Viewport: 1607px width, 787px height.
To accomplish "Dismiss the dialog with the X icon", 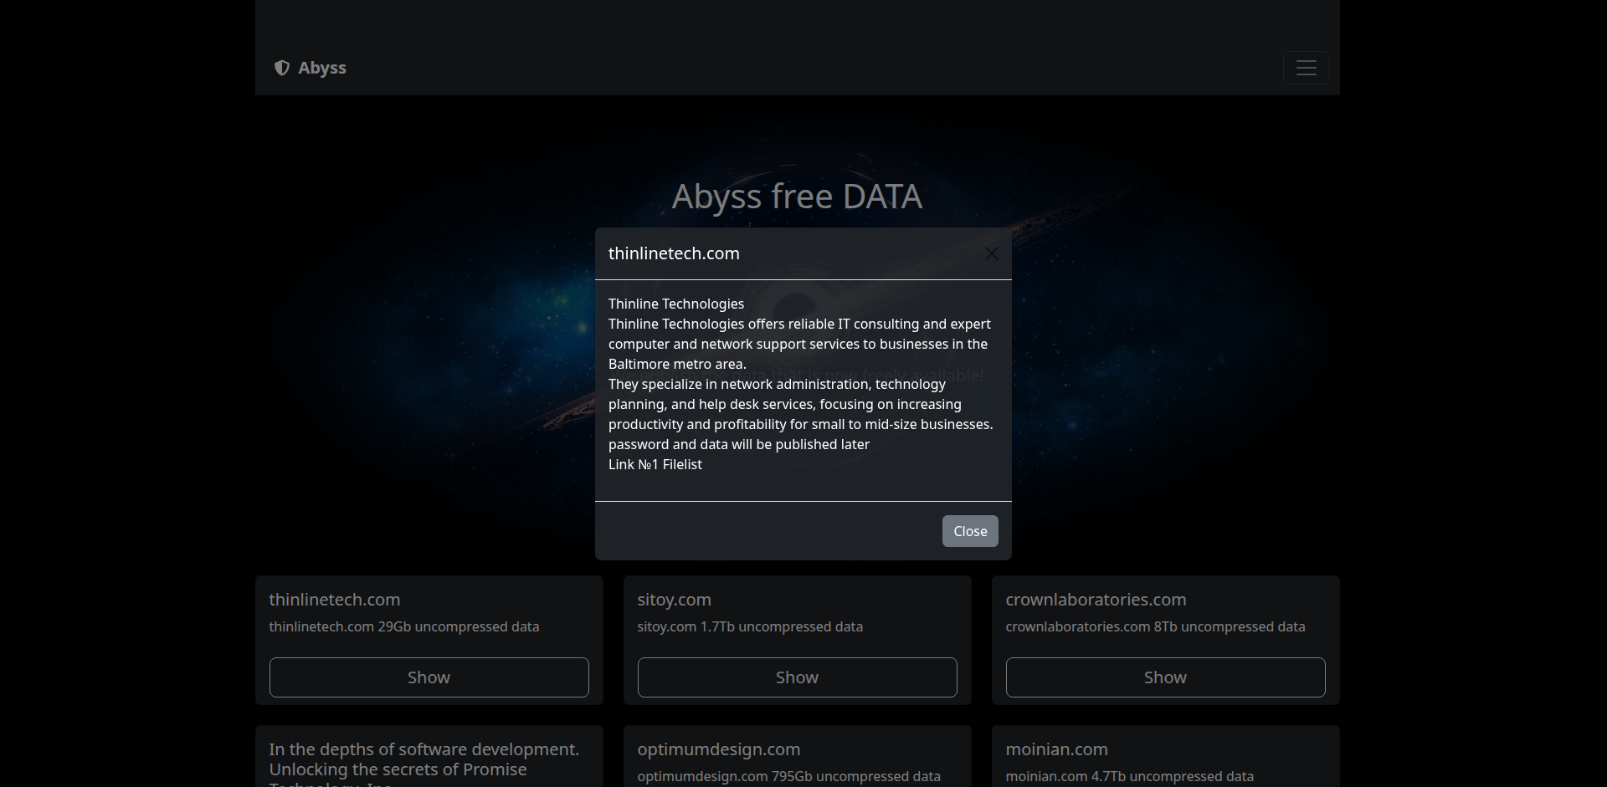I will pyautogui.click(x=991, y=253).
